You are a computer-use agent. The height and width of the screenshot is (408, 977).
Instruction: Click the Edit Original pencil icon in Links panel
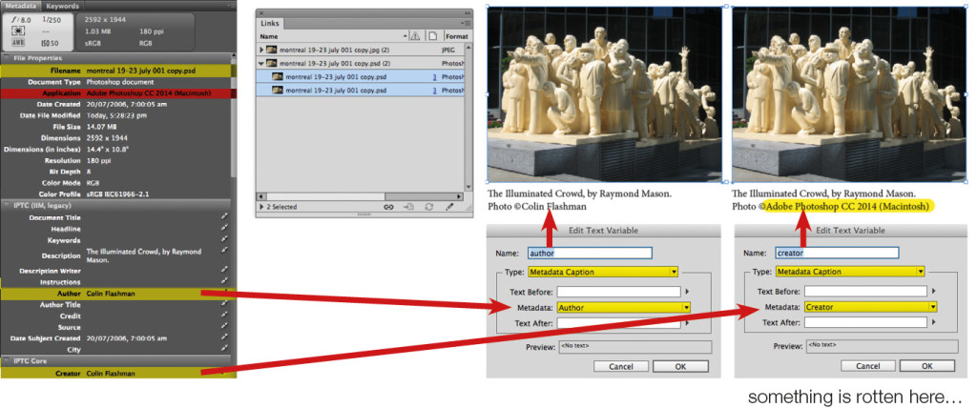point(449,207)
